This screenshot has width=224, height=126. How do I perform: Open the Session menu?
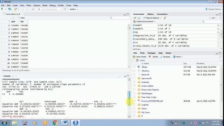coord(37,5)
